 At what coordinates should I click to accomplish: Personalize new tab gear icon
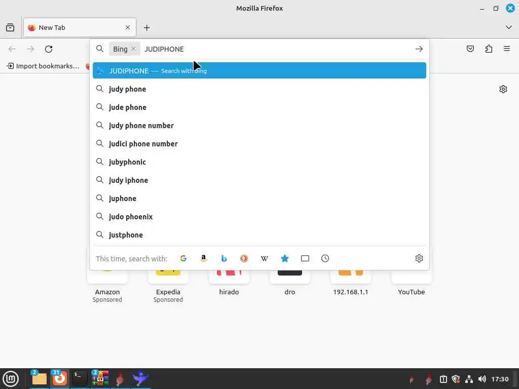pos(503,89)
